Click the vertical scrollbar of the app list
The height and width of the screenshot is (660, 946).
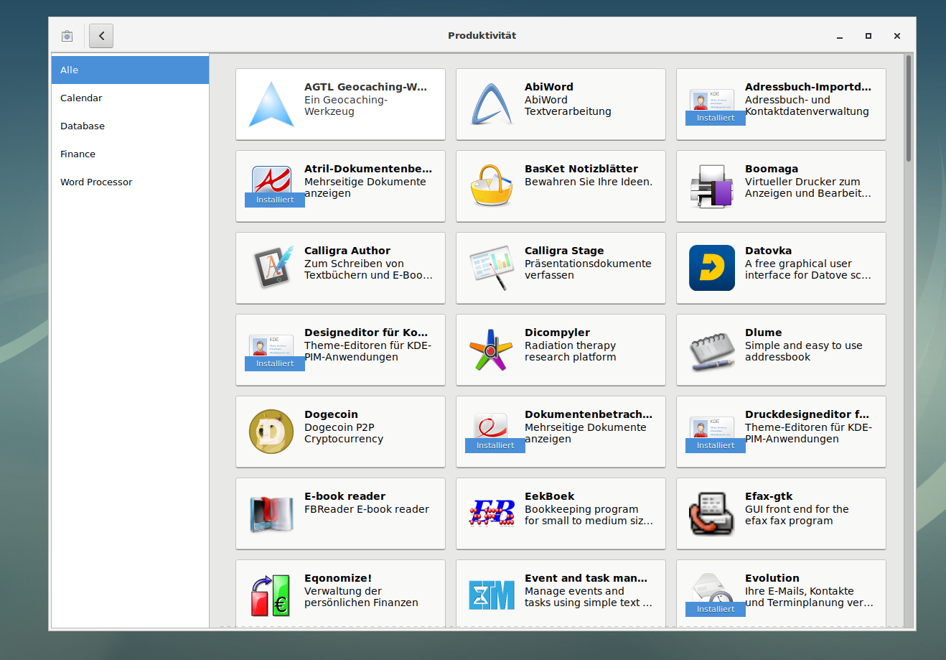tap(908, 108)
